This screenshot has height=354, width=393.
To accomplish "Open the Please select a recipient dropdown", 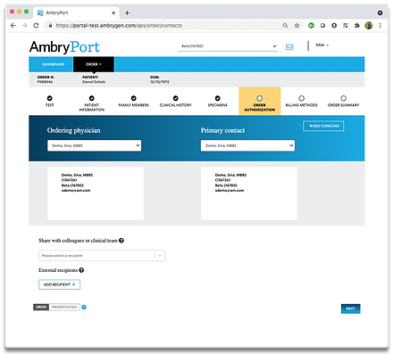I will (x=102, y=256).
